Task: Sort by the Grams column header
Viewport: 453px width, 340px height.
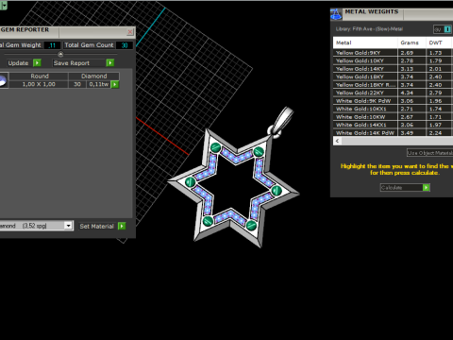Action: coord(411,42)
